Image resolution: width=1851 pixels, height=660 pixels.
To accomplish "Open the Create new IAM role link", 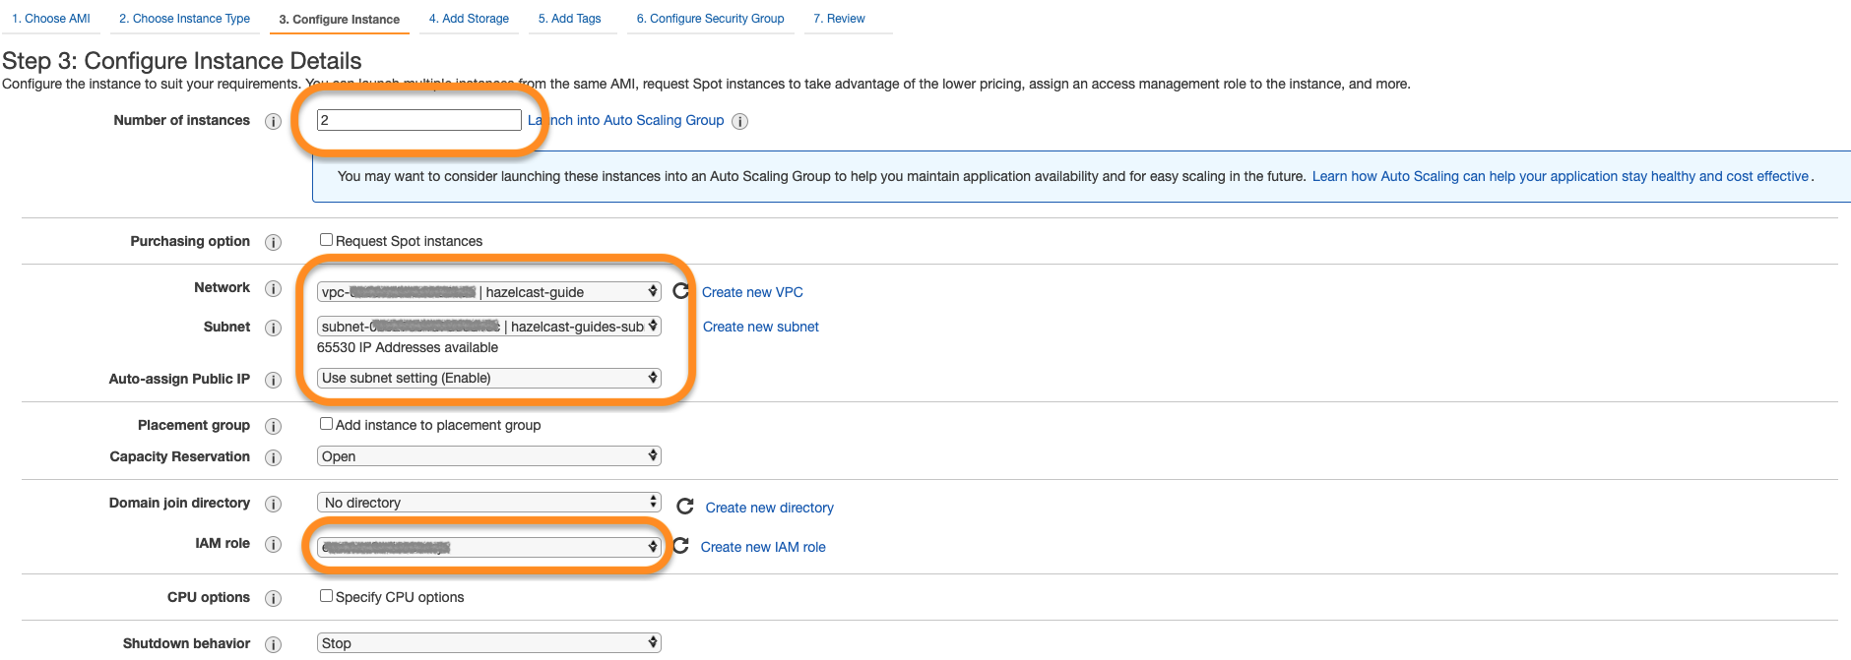I will (763, 547).
